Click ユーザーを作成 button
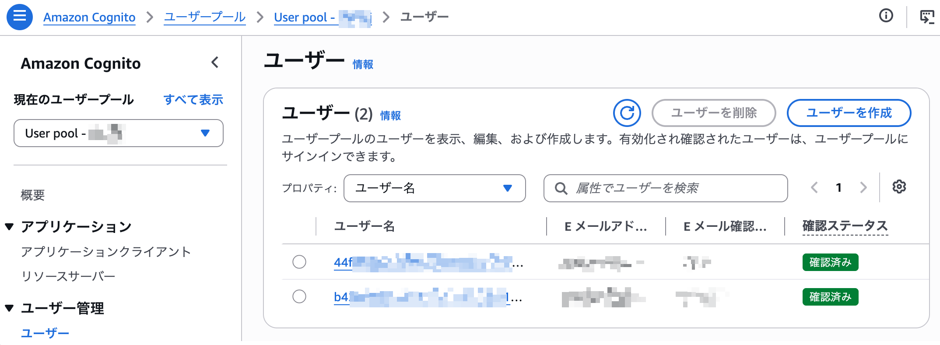This screenshot has height=345, width=940. coord(849,113)
